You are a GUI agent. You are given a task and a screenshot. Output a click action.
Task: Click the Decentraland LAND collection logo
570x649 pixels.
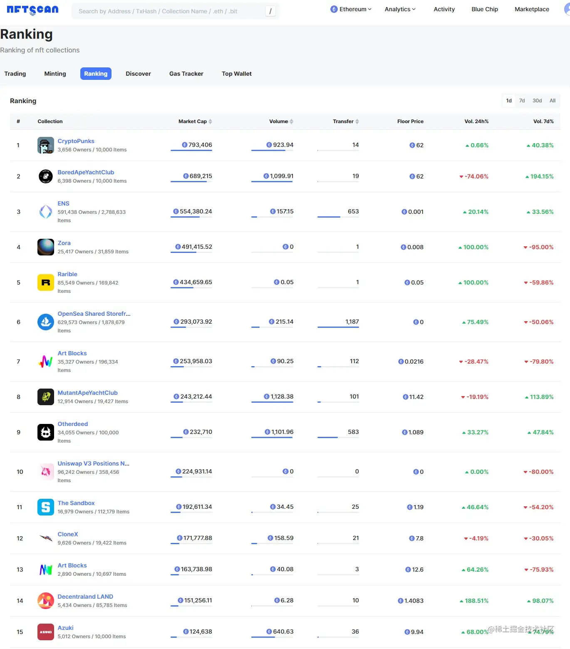[46, 601]
